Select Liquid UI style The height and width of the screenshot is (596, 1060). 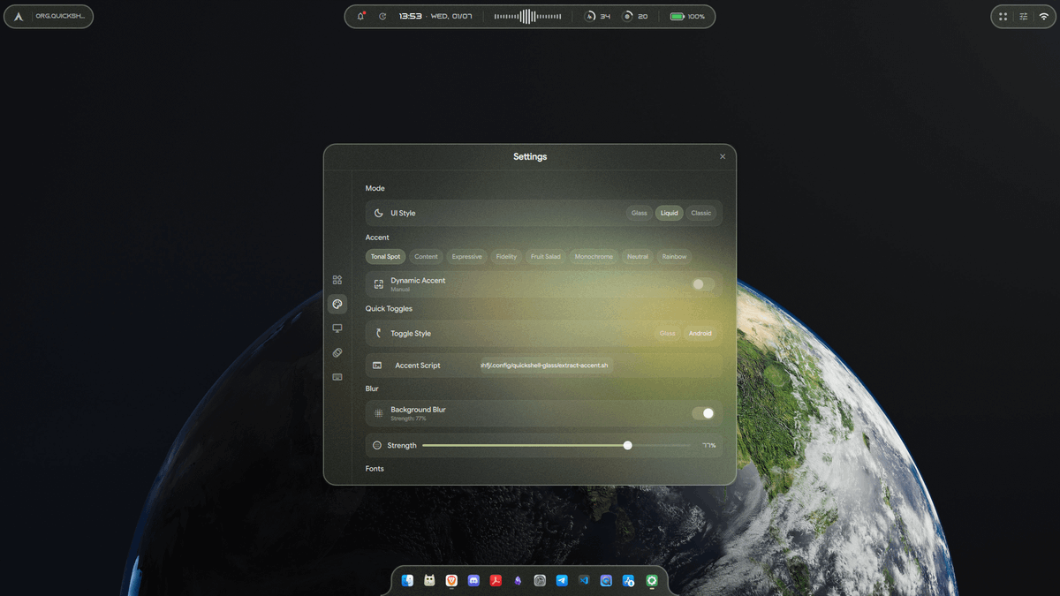670,213
